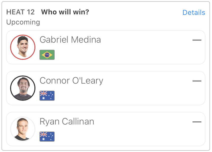Click the Upcoming status text
Viewport: 212px width, 152px height.
click(23, 22)
